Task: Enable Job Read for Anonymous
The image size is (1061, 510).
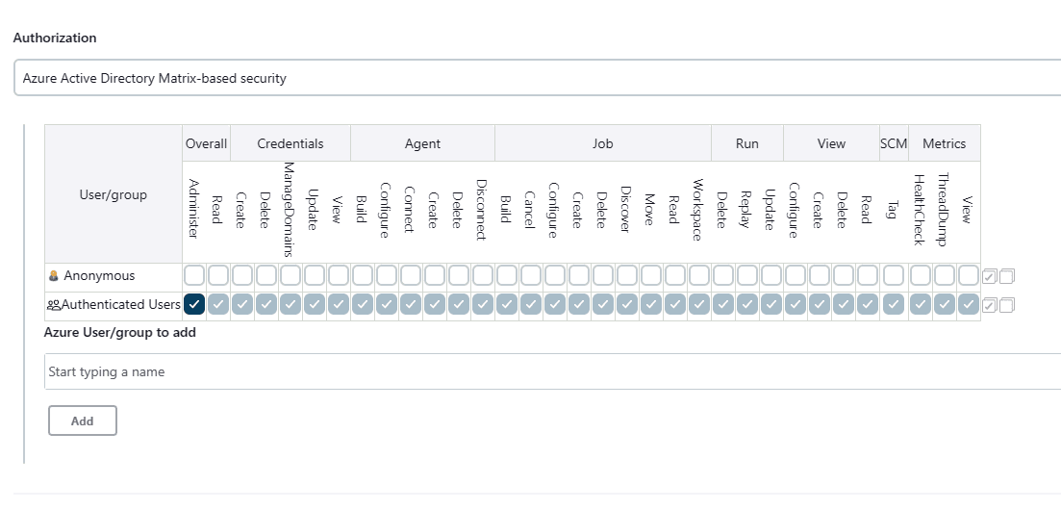Action: [x=674, y=275]
